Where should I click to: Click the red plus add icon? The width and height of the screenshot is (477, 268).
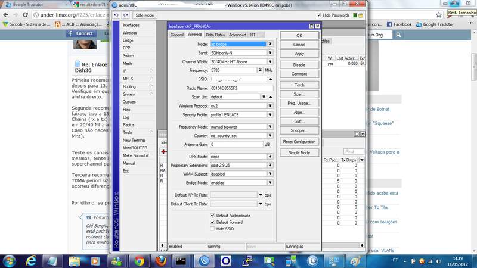(x=163, y=151)
